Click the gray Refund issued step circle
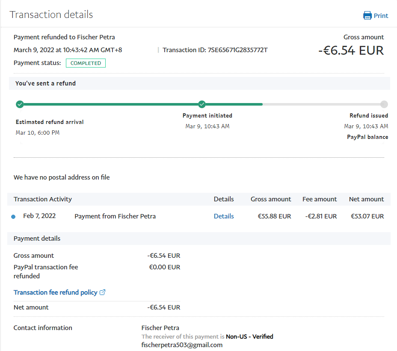Screen dimensions: 397x351 pos(384,104)
